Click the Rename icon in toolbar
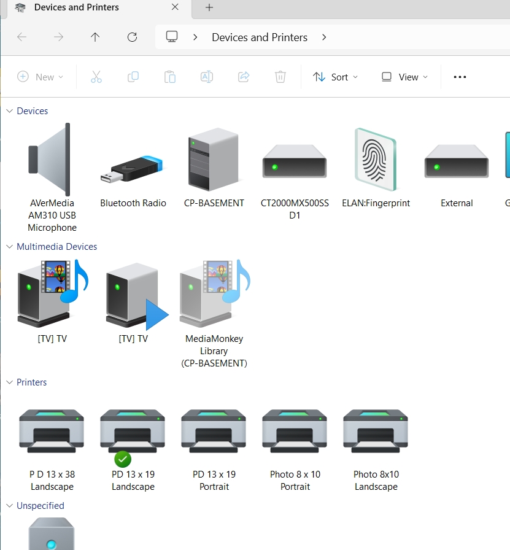 (x=207, y=77)
